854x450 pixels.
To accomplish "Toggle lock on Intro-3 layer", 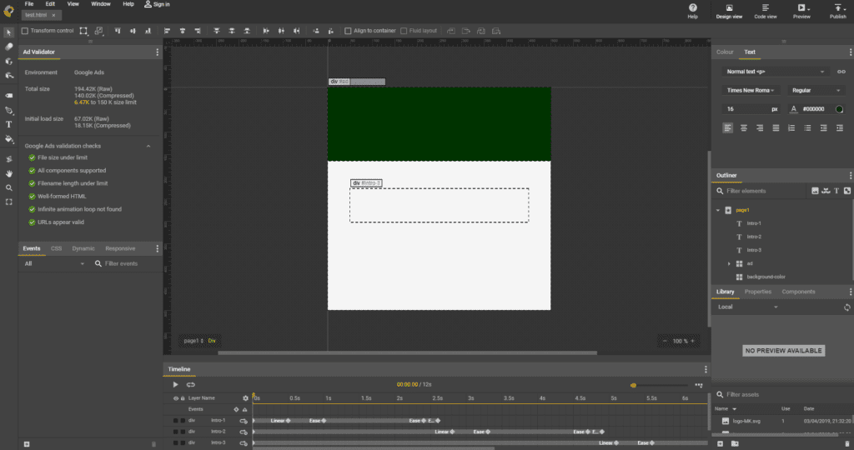I will click(x=183, y=443).
